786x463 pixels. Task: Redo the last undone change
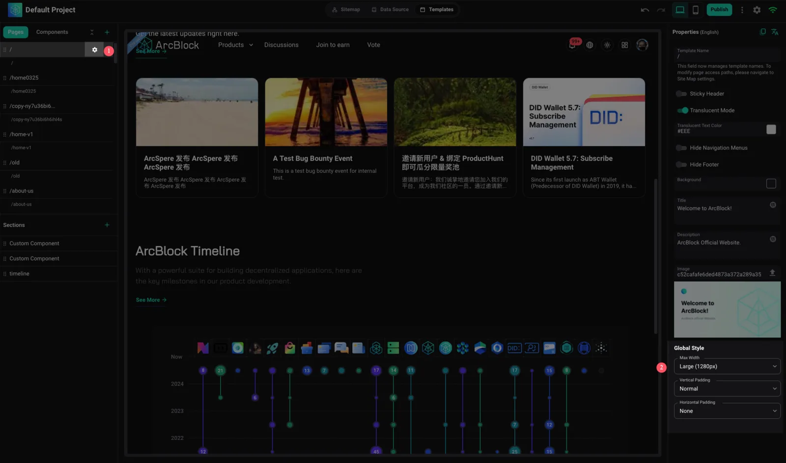[x=661, y=10]
